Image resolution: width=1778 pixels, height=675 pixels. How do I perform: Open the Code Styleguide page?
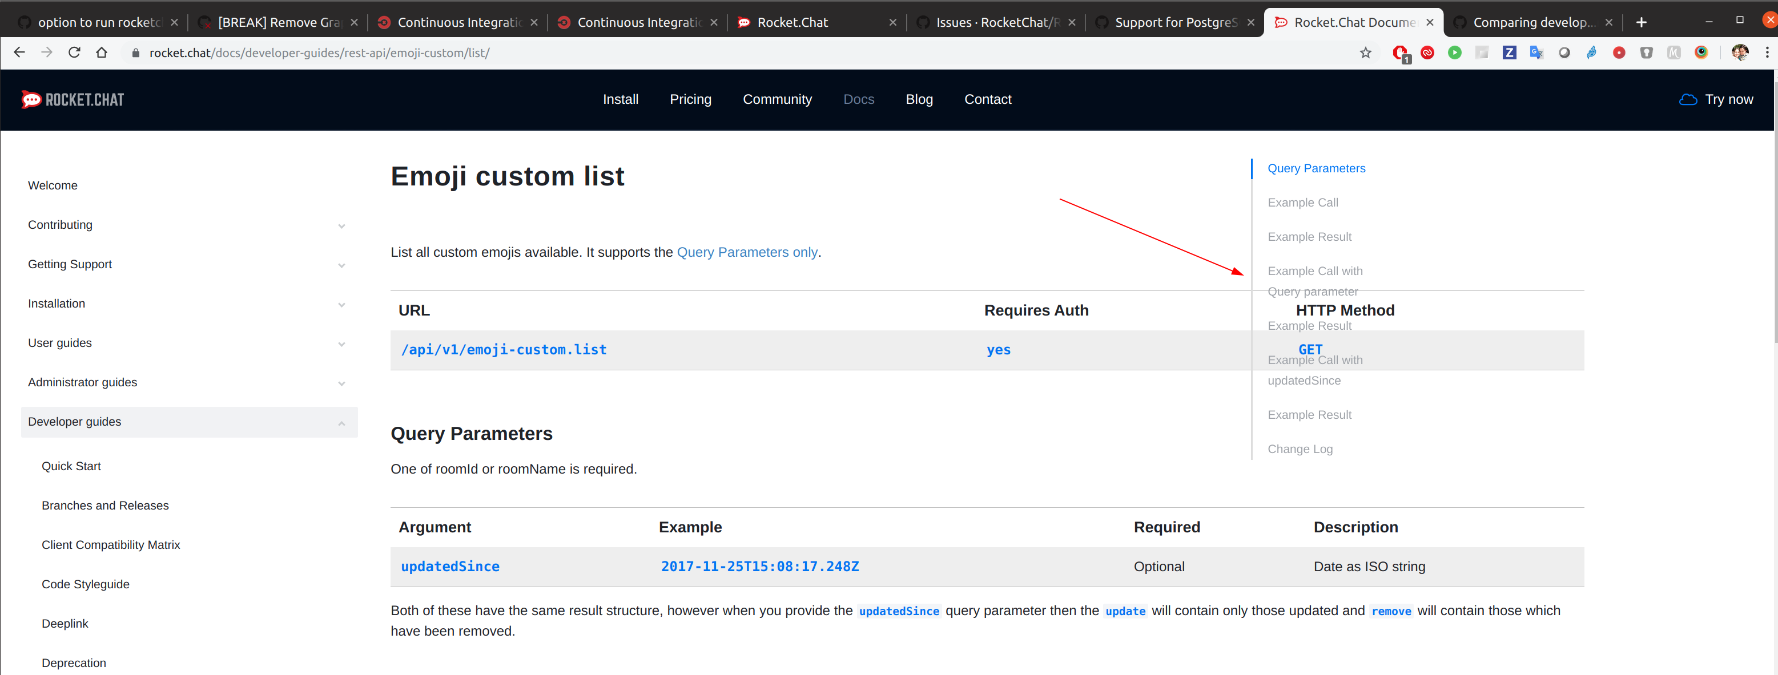pos(86,584)
